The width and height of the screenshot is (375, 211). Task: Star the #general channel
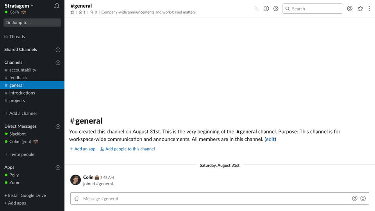click(x=72, y=12)
